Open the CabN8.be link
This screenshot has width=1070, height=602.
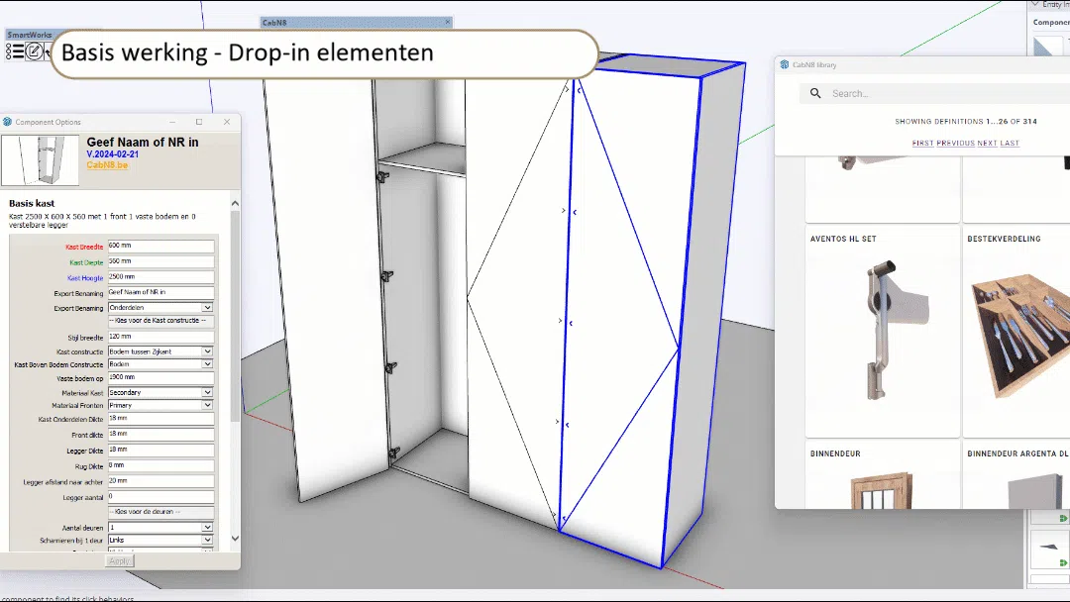[x=107, y=165]
